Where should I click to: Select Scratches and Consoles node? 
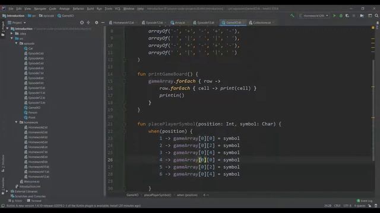pyautogui.click(x=28, y=196)
